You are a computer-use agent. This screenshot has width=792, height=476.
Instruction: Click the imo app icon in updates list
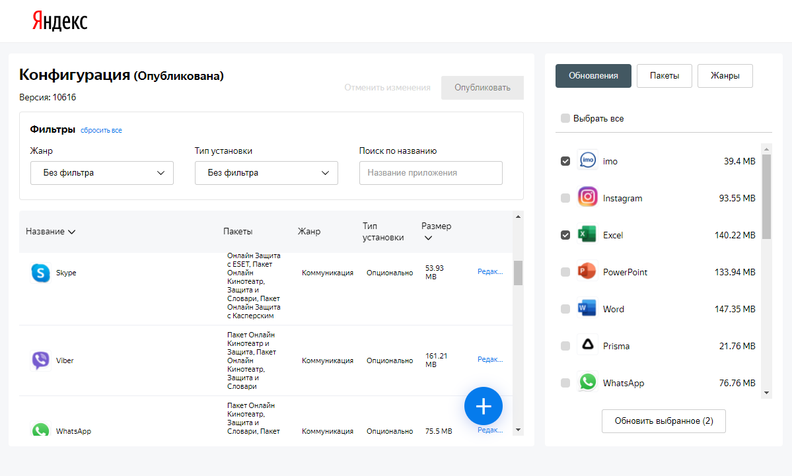(x=587, y=160)
